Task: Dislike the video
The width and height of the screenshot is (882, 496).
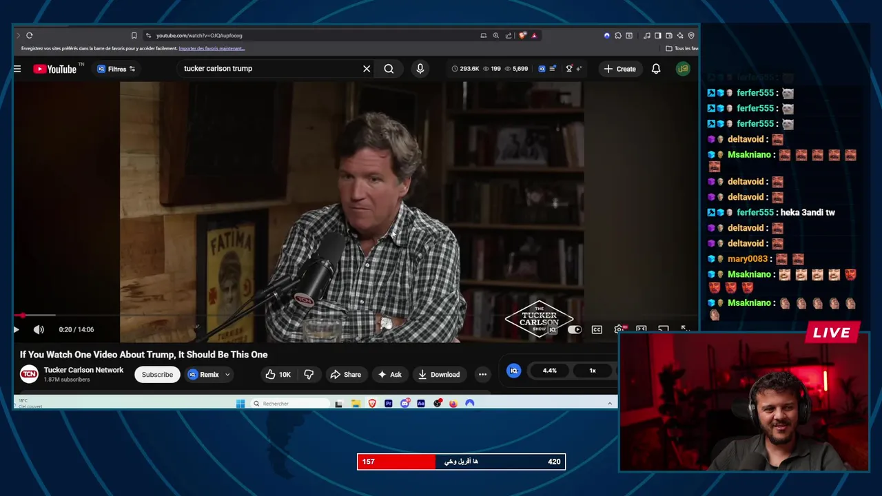Action: pos(309,375)
